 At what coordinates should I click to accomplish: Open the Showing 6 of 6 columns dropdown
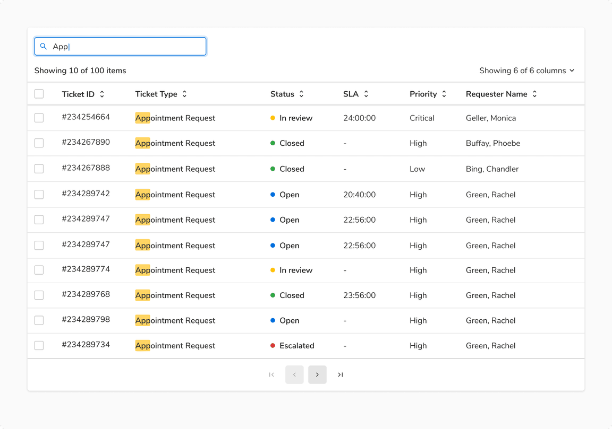pyautogui.click(x=527, y=71)
